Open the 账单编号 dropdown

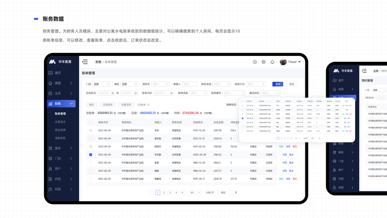coord(234,93)
